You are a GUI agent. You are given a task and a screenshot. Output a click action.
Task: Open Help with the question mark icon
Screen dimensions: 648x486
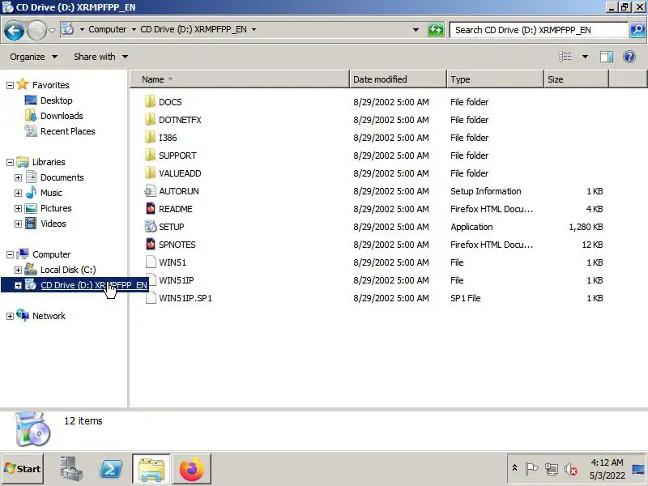[629, 57]
